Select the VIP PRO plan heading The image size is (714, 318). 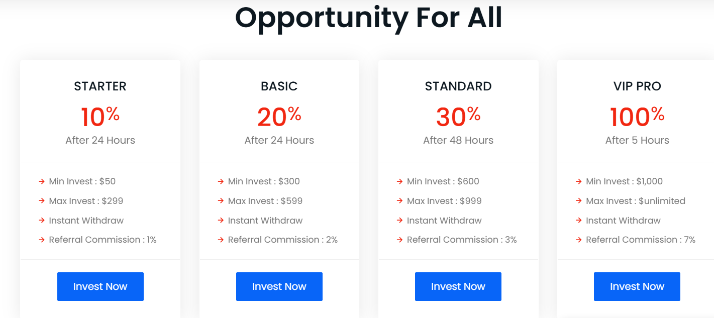[x=637, y=86]
